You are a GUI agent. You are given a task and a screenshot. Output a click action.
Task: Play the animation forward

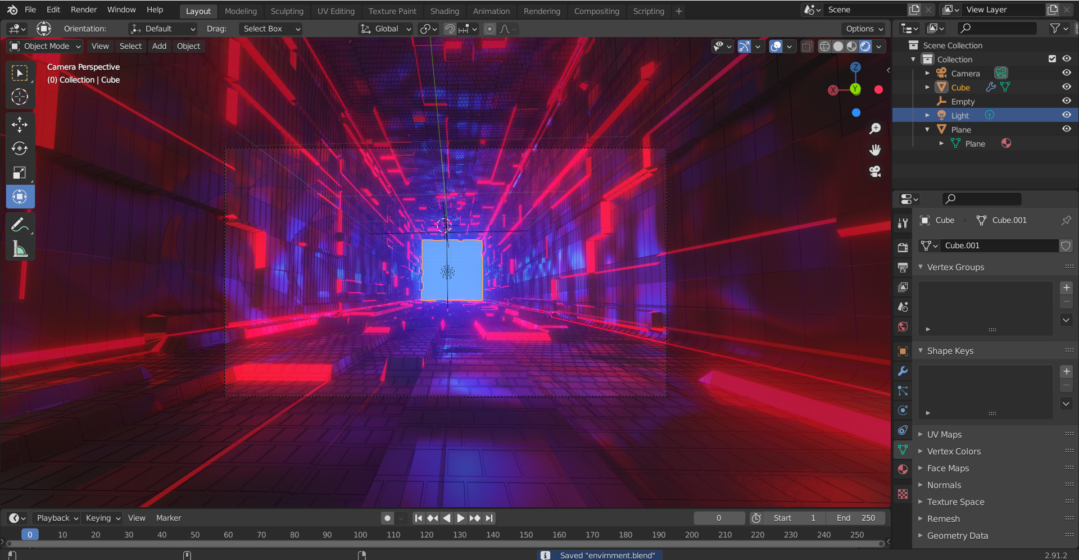click(x=460, y=518)
